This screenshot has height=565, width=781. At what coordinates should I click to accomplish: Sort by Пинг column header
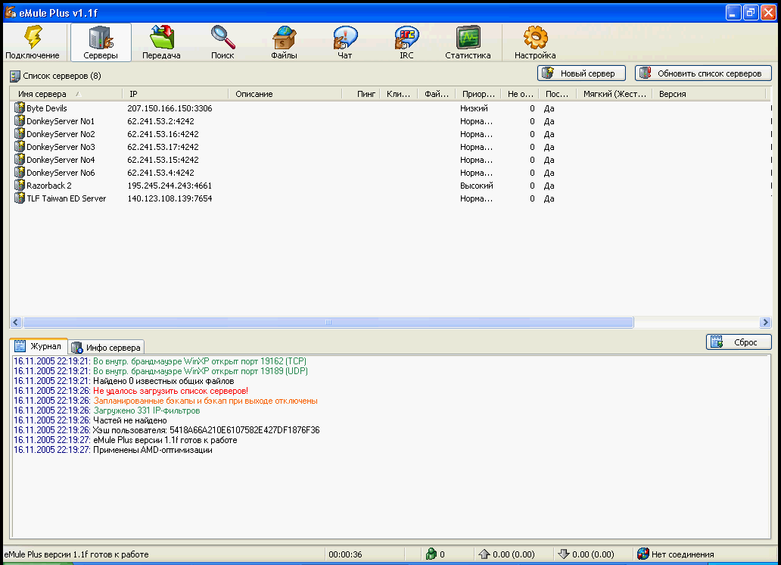[361, 94]
